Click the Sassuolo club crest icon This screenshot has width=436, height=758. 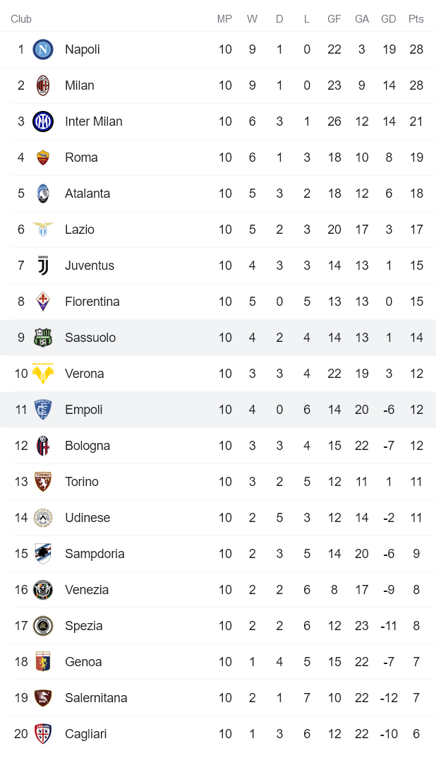[43, 338]
